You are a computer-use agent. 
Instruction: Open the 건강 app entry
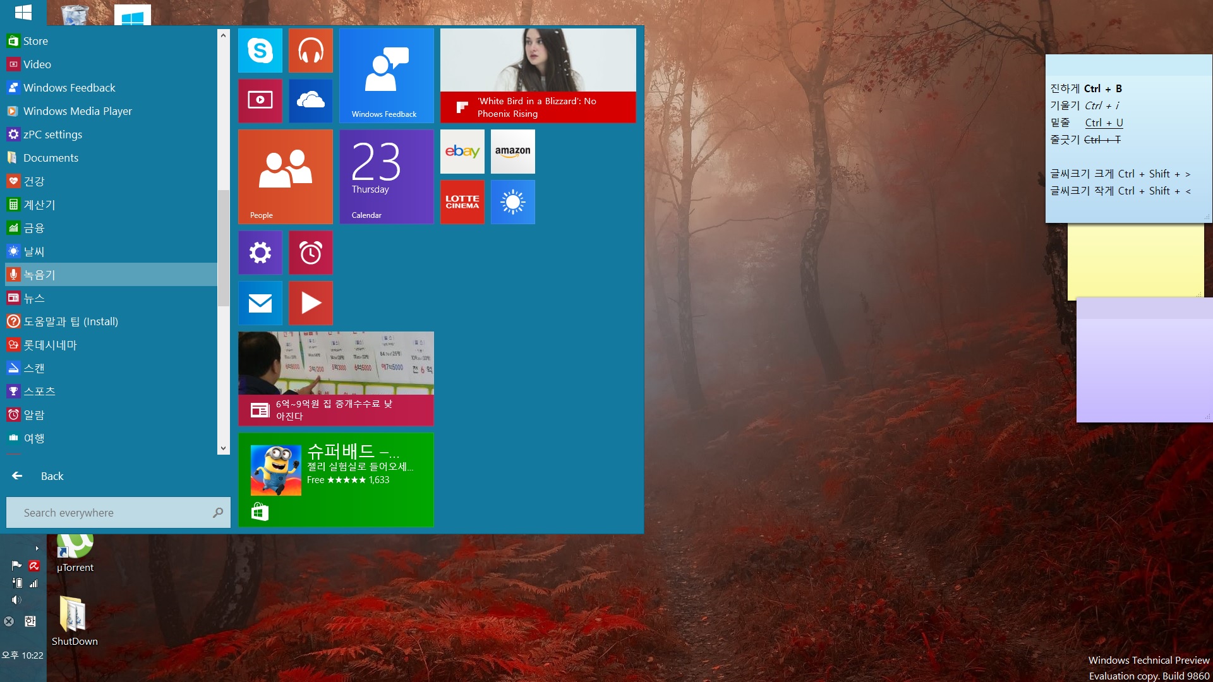[x=111, y=181]
